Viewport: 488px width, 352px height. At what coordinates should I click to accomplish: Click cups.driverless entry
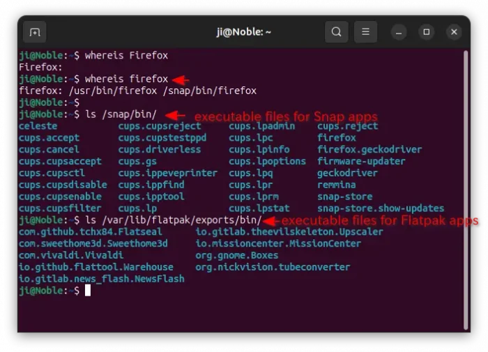(160, 150)
